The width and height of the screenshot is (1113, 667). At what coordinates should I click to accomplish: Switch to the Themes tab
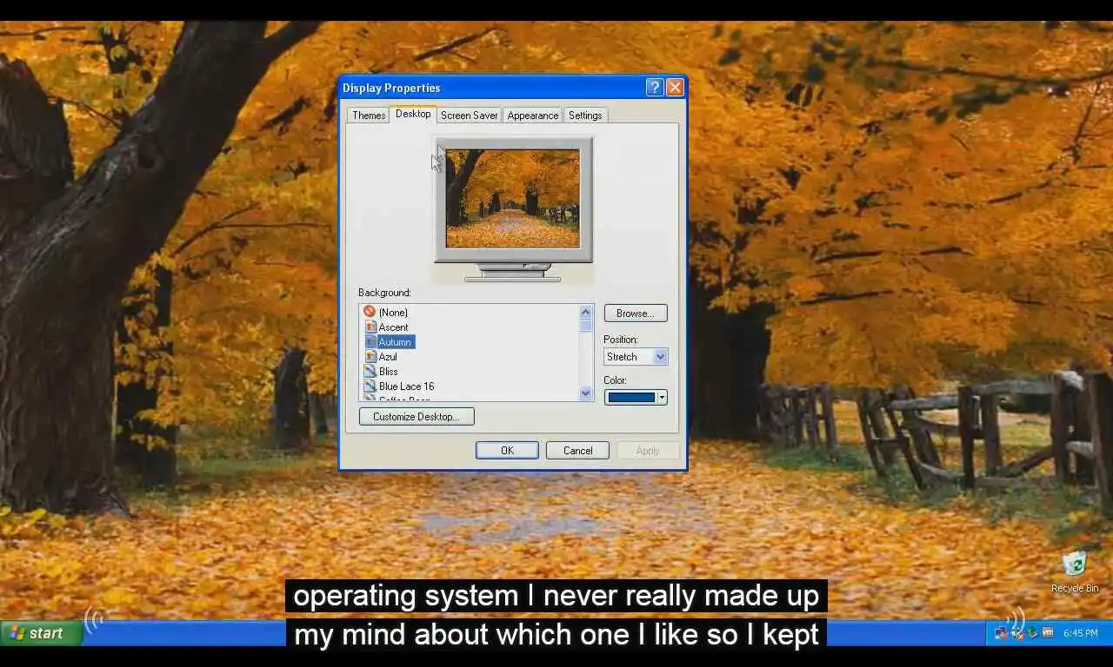click(x=369, y=116)
